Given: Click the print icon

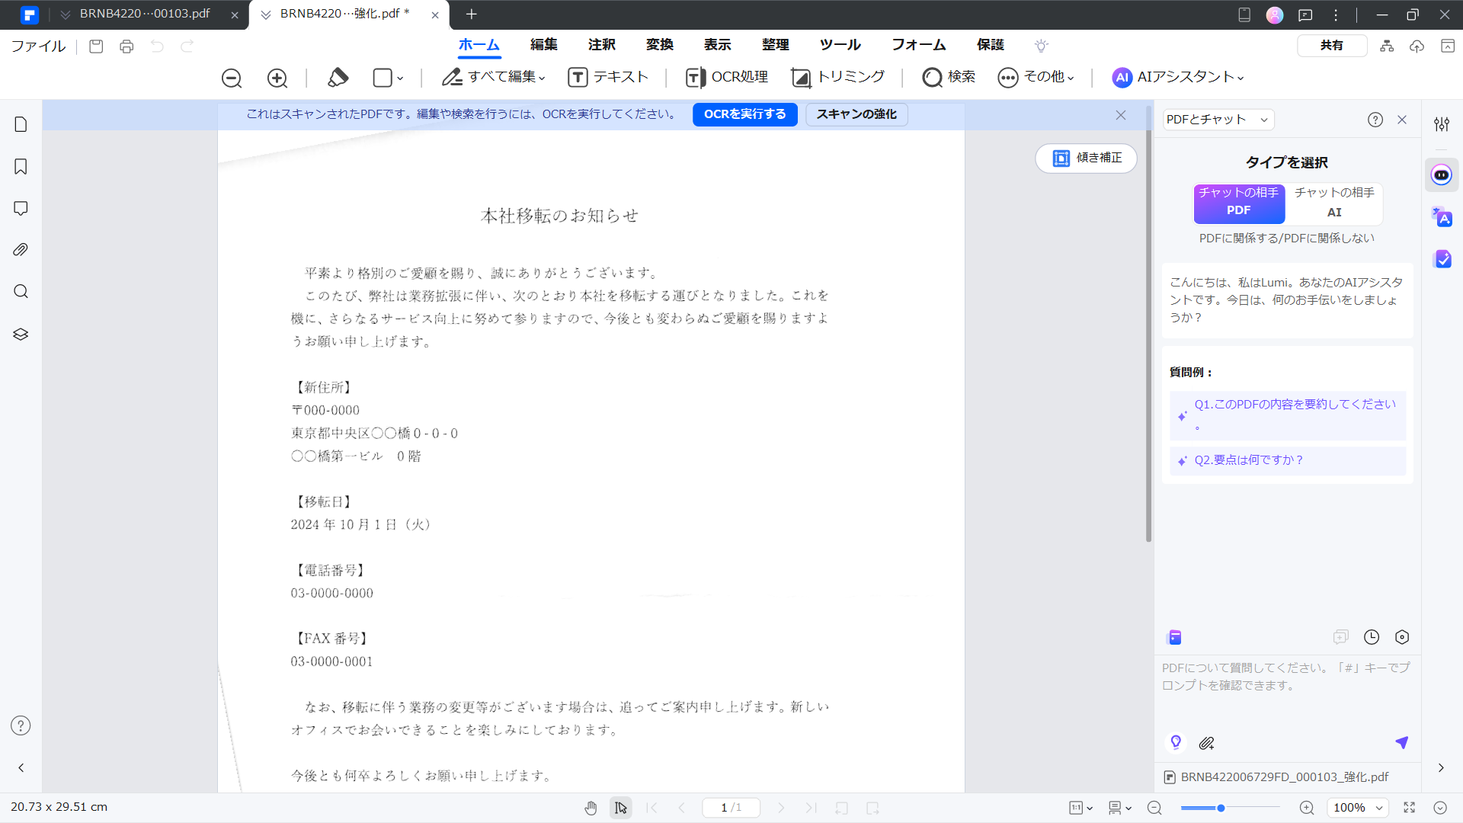Looking at the screenshot, I should (126, 46).
